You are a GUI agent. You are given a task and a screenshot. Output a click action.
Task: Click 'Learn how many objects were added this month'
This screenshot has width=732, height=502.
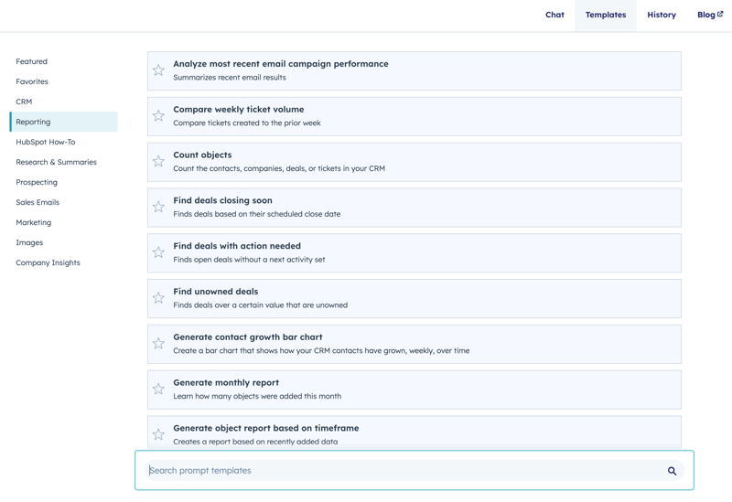pos(257,396)
